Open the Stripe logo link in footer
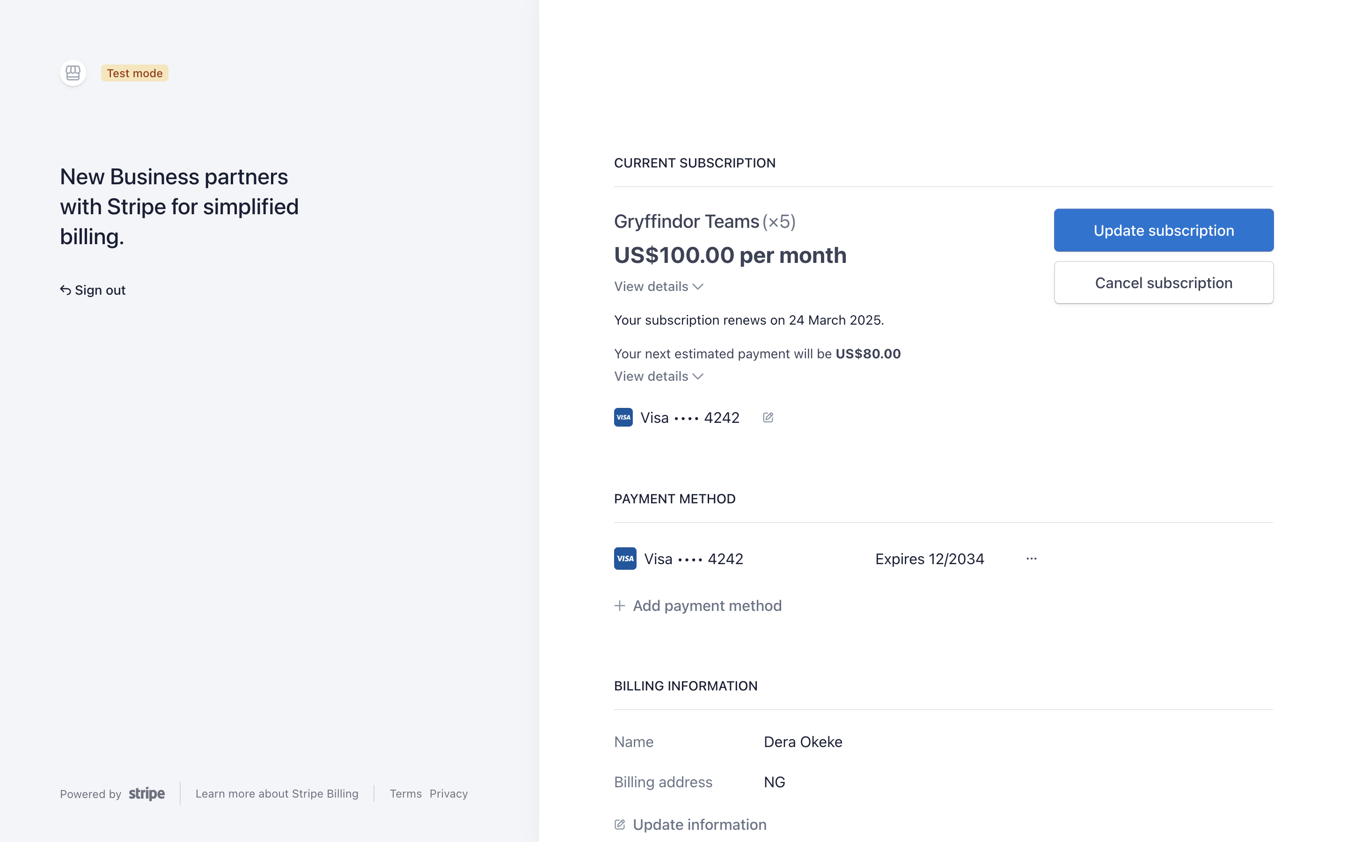Screen dimensions: 1348x842 [147, 793]
